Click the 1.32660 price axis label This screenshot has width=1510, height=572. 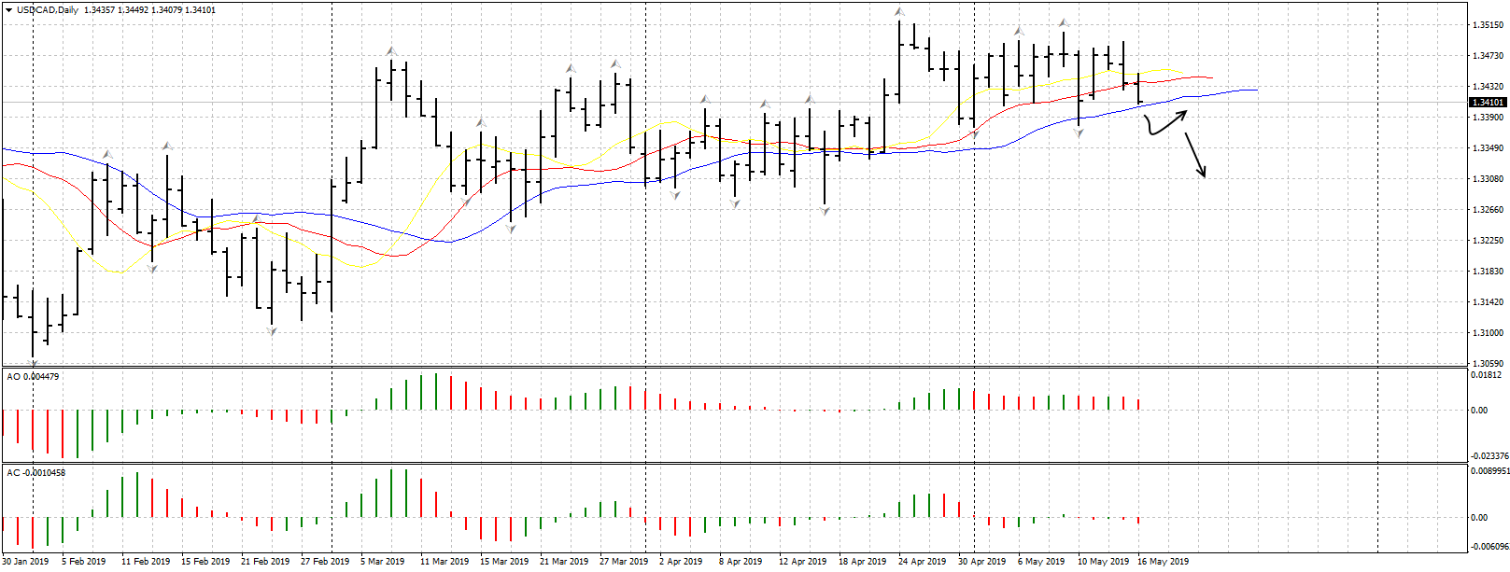1486,210
